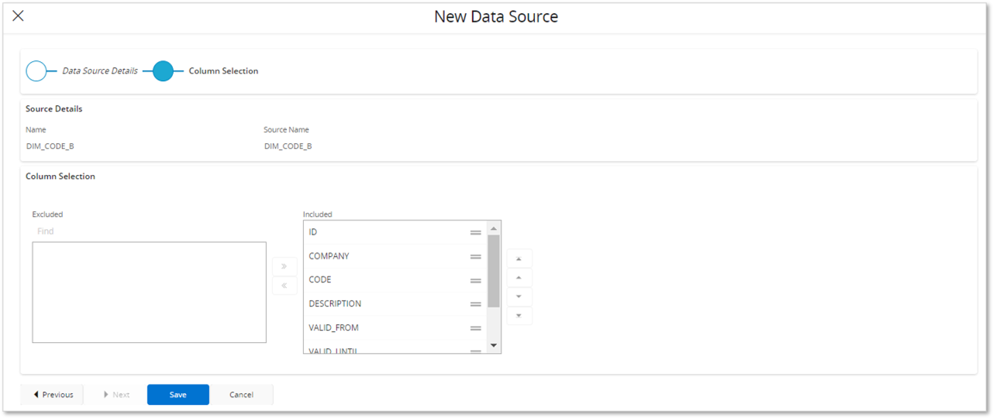Click the move-to-bottom arrow button

click(519, 315)
